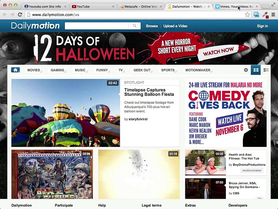
Task: Click the Help footer heading
Action: [102, 205]
